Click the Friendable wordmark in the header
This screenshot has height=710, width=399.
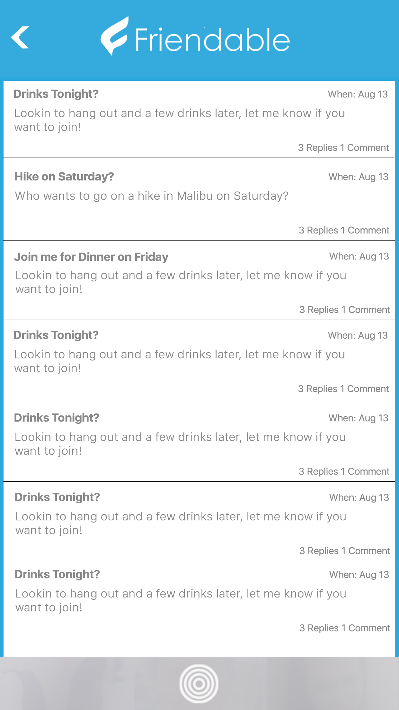(212, 40)
